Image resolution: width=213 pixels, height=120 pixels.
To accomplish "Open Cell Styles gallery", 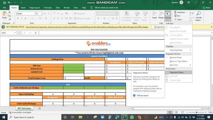I will click(x=145, y=16).
